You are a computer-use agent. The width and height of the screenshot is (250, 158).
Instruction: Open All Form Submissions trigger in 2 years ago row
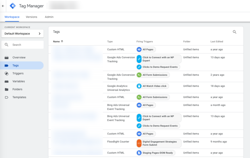pos(153,75)
